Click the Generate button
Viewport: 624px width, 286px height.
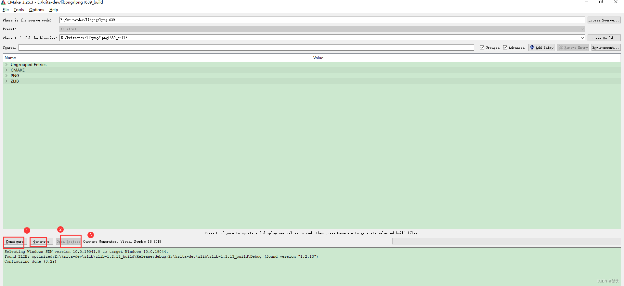pos(41,241)
